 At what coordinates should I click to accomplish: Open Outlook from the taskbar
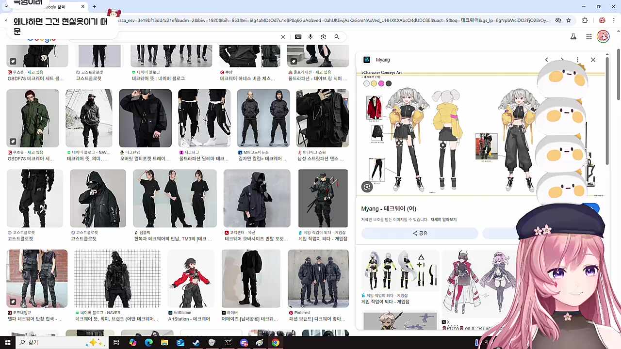coord(180,343)
